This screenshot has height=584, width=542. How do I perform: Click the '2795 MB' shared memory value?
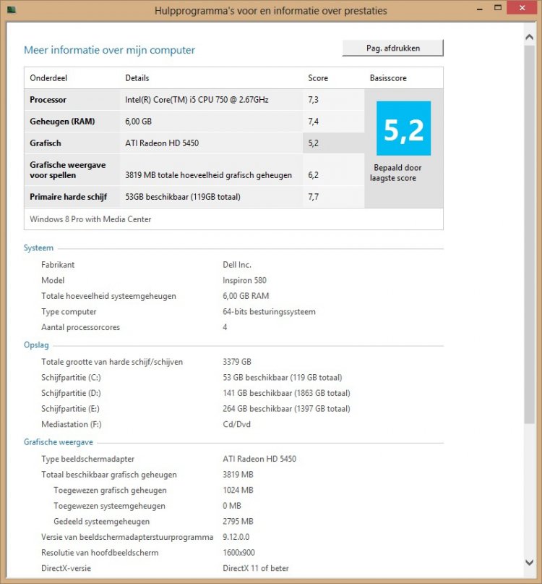(238, 522)
